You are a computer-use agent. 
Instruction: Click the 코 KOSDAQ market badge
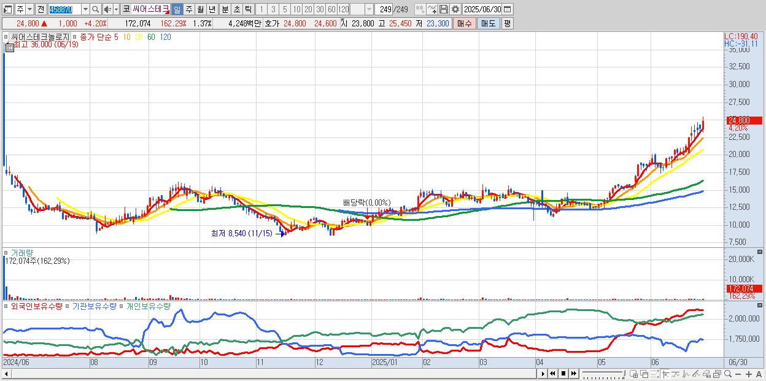[x=126, y=9]
